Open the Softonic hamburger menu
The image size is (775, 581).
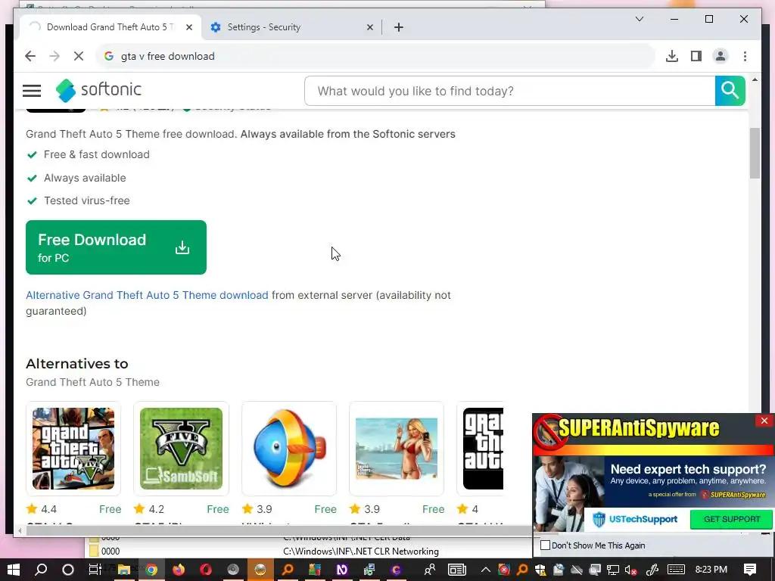(x=32, y=91)
